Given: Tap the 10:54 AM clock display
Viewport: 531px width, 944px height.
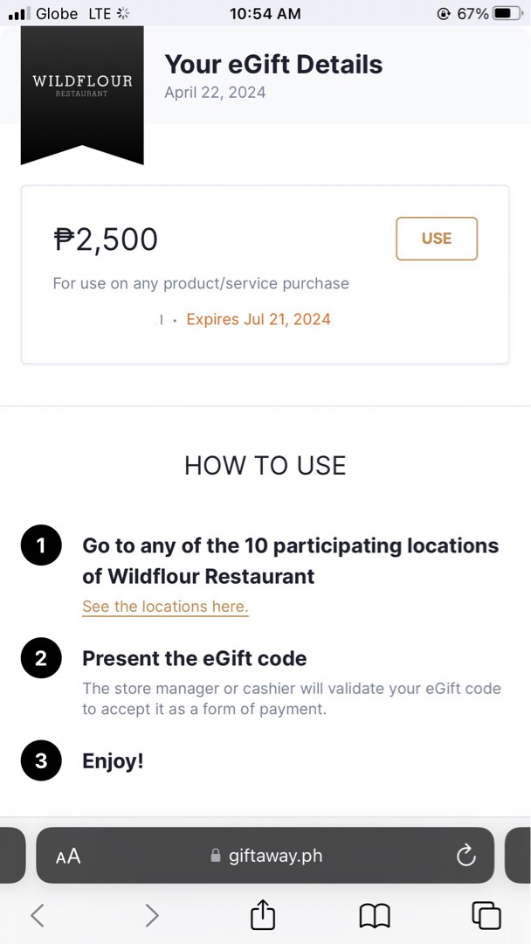Looking at the screenshot, I should coord(265,13).
